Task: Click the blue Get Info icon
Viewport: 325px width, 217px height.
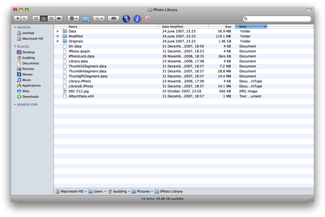Action: (137, 19)
